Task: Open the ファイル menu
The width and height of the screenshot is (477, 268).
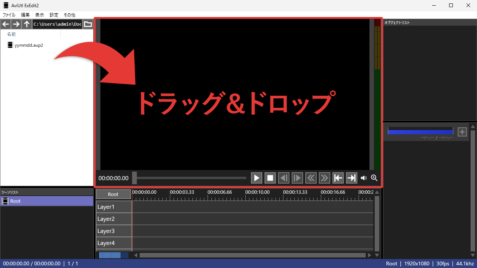Action: click(9, 15)
